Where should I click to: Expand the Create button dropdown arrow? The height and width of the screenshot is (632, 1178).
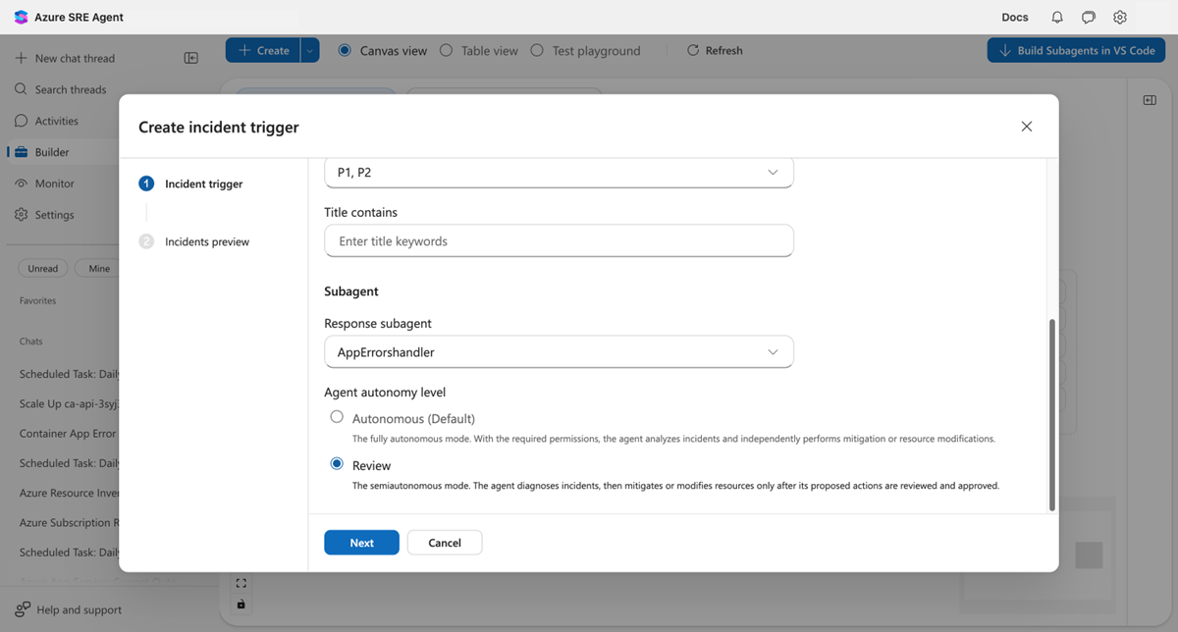308,50
